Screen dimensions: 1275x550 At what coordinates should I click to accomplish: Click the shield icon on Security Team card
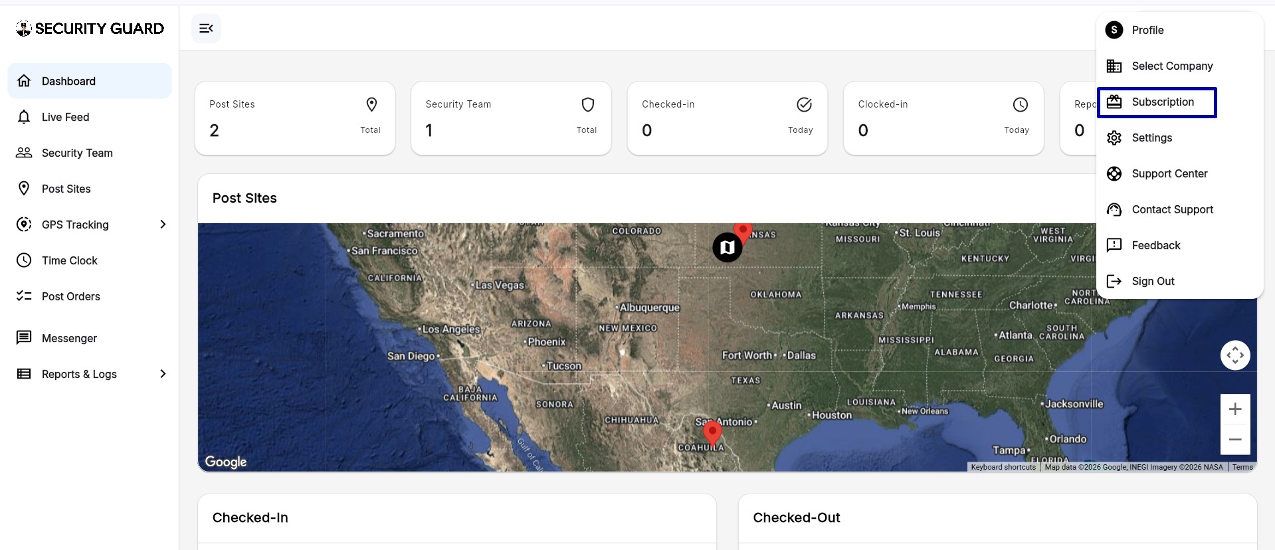[588, 104]
